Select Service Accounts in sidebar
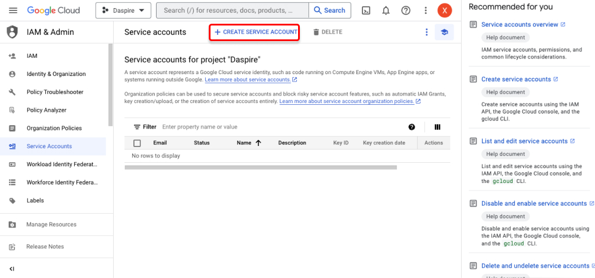The height and width of the screenshot is (278, 595). tap(53, 146)
